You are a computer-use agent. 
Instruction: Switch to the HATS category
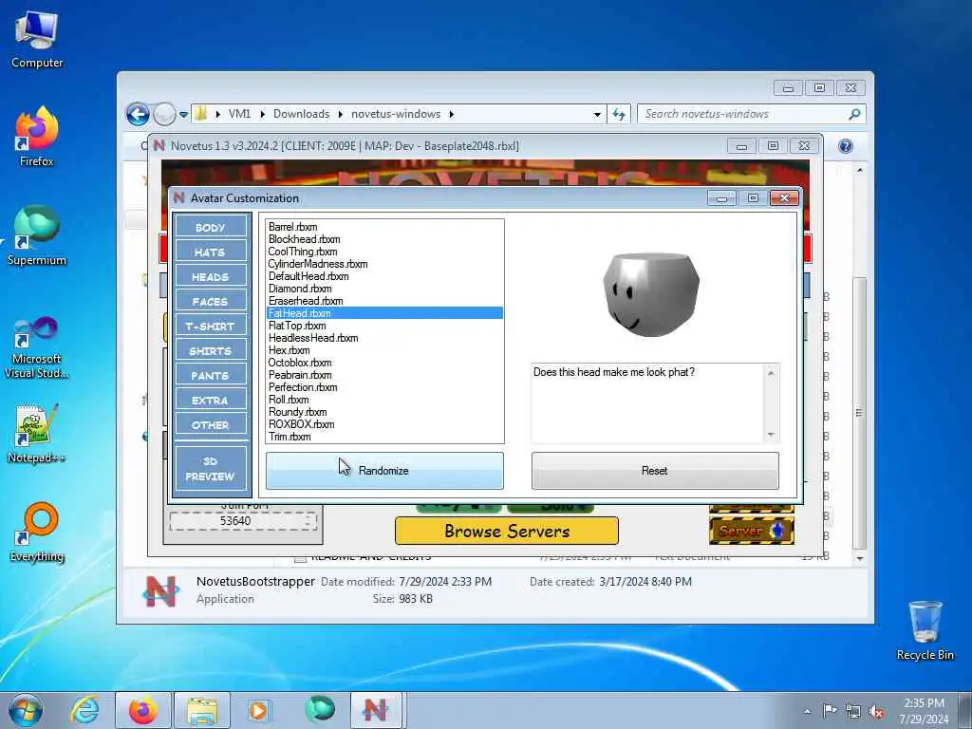click(x=211, y=252)
